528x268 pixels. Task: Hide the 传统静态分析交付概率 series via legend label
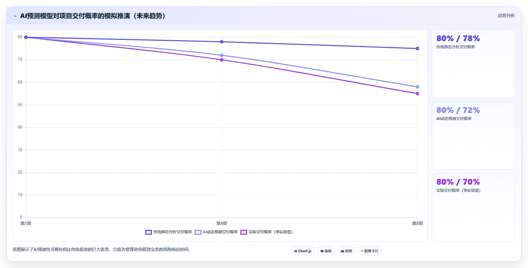[x=173, y=232]
